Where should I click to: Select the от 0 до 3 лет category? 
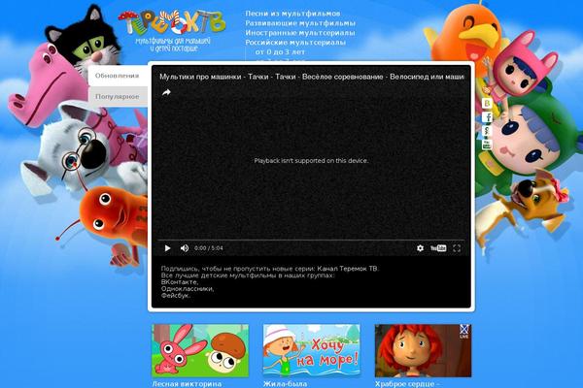pos(280,52)
